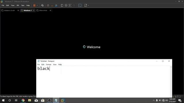184x103 pixels.
Task: Open the VMware Edit menu
Action: pyautogui.click(x=7, y=5)
